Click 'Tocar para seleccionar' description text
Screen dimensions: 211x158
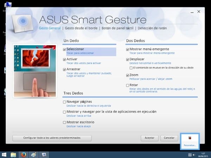(x=80, y=53)
